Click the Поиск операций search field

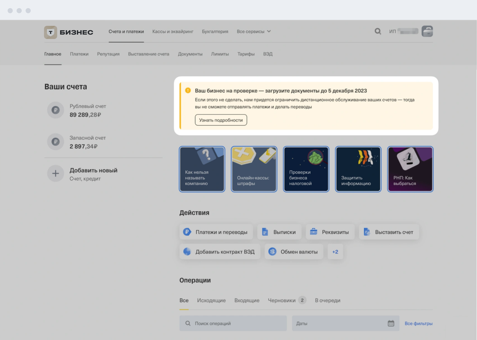(x=233, y=323)
